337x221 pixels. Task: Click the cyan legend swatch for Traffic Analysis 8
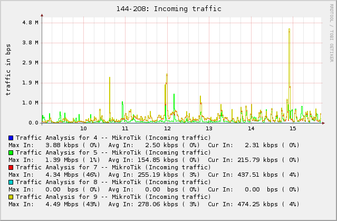(x=11, y=182)
